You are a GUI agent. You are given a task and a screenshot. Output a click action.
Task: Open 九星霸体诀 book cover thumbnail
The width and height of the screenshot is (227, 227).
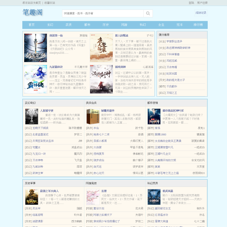tap(36, 79)
